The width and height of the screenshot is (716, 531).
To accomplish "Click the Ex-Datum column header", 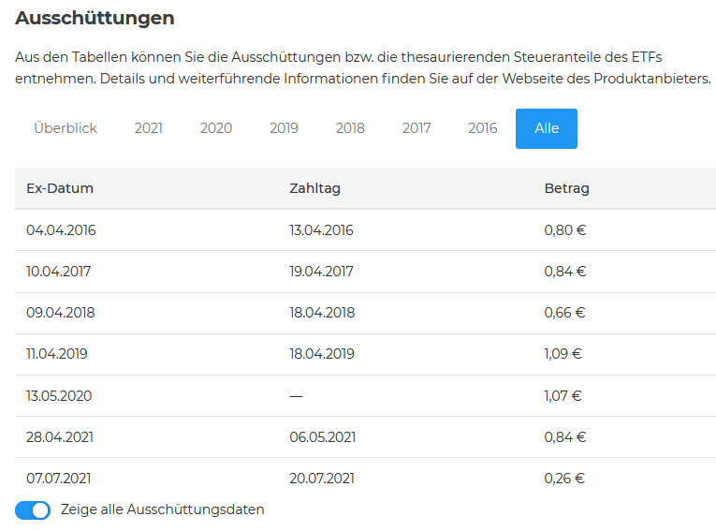I will coord(60,188).
